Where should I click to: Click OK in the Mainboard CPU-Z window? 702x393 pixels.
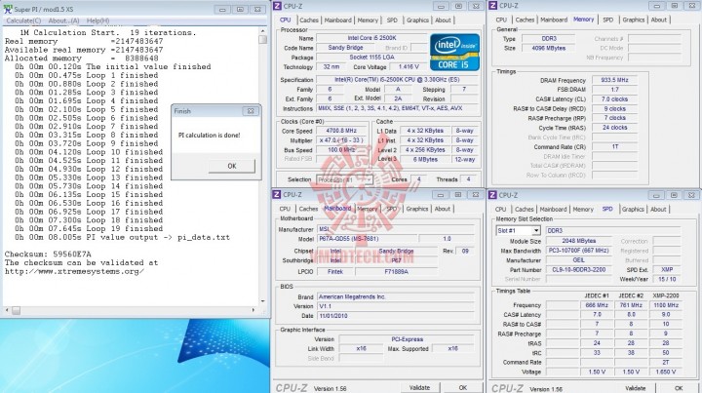coord(463,387)
